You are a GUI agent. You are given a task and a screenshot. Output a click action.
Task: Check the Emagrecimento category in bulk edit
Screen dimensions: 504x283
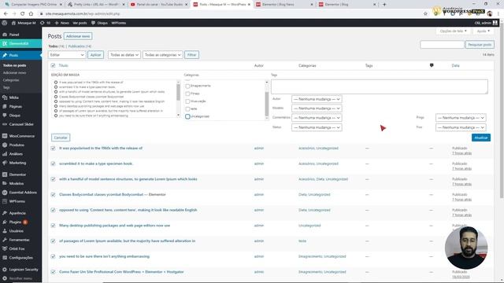click(187, 86)
